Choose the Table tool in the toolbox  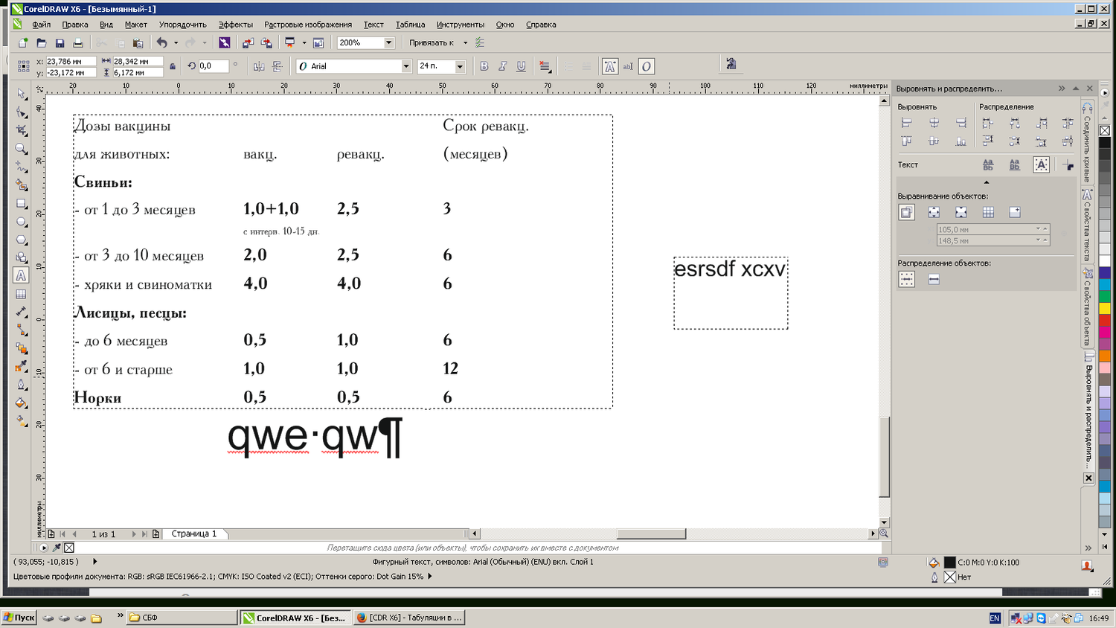[21, 295]
